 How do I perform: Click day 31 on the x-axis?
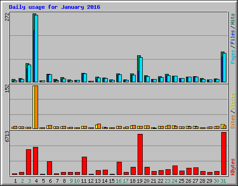point(223,181)
